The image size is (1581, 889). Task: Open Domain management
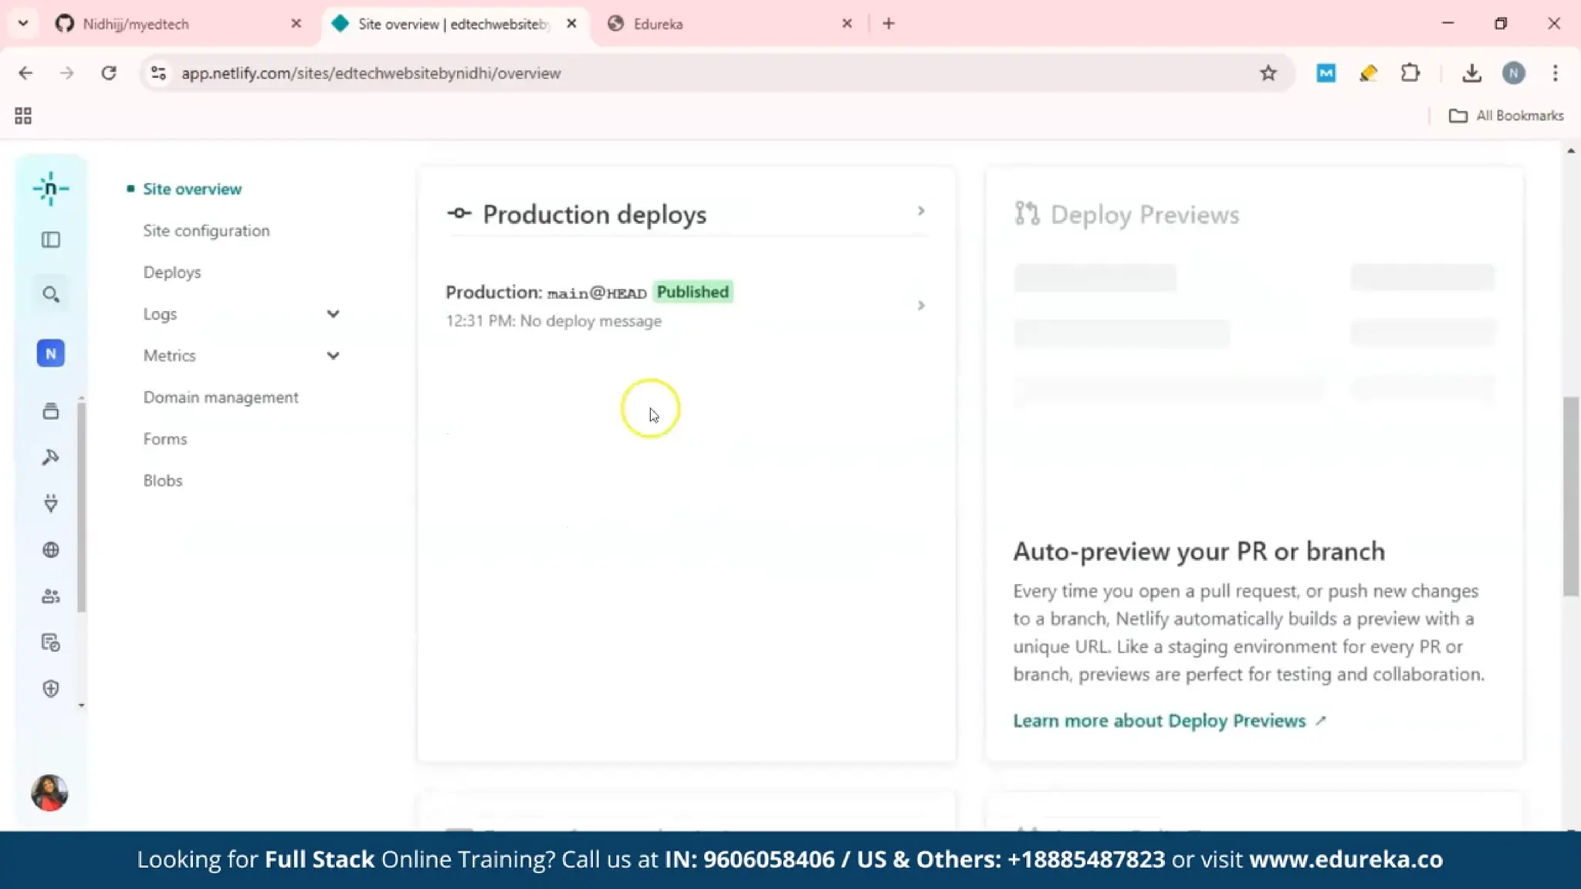pos(221,397)
